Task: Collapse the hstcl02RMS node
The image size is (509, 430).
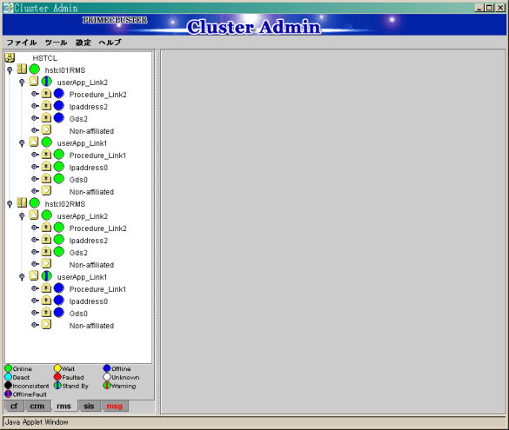Action: pos(10,204)
